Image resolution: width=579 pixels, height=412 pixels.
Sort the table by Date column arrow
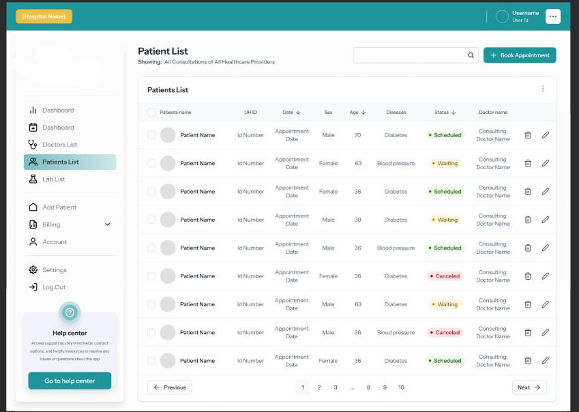(x=298, y=113)
